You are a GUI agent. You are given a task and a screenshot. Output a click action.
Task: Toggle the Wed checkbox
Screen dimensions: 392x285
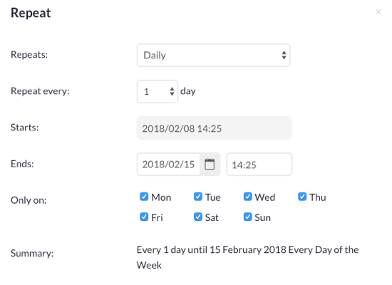248,197
